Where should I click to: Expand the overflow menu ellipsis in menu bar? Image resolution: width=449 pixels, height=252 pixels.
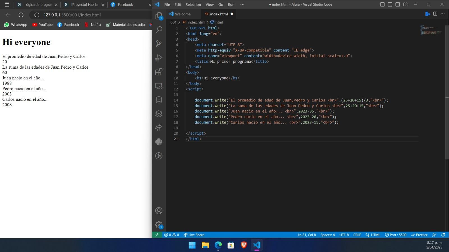tap(242, 4)
